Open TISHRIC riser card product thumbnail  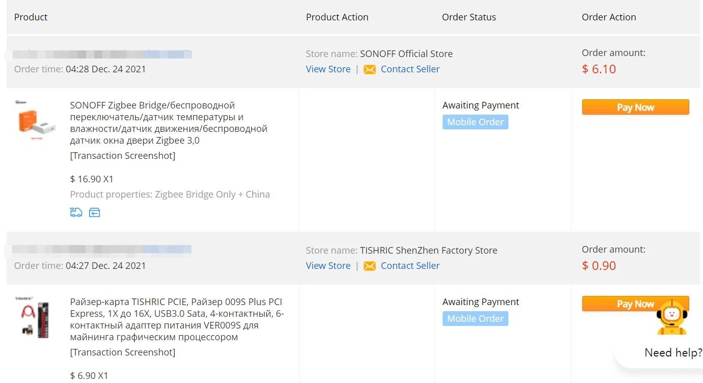tap(36, 318)
